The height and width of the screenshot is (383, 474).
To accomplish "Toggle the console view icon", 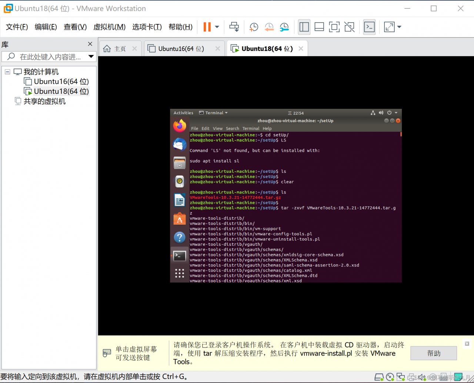I will click(x=369, y=27).
